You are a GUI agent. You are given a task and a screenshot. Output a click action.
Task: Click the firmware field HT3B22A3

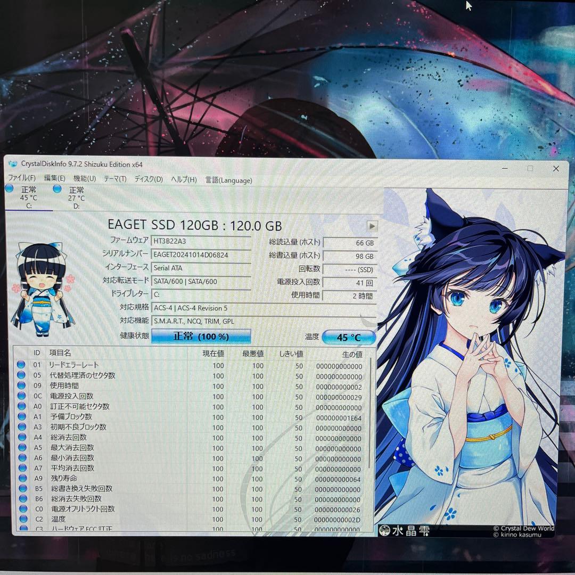(x=201, y=241)
